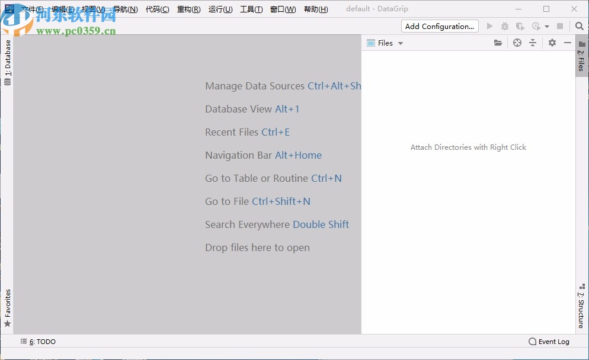Screen dimensions: 589x360
Task: Click the Stop button icon in toolbar
Action: coord(559,26)
